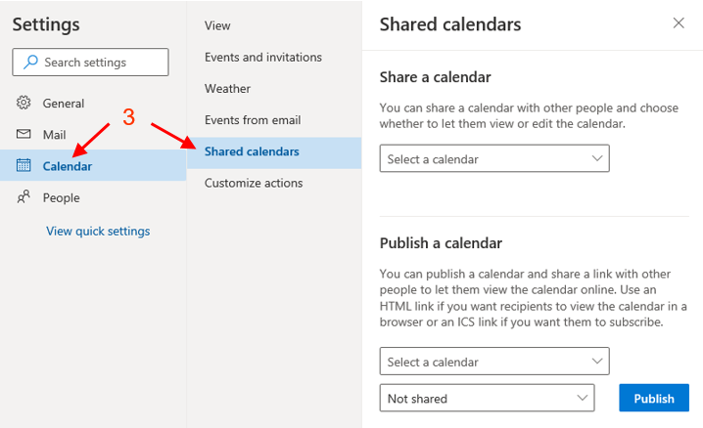The image size is (703, 428).
Task: Expand the Not shared permissions dropdown
Action: pos(487,399)
